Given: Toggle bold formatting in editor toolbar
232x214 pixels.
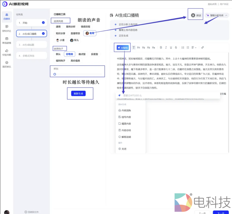Looking at the screenshot, I should 161,47.
